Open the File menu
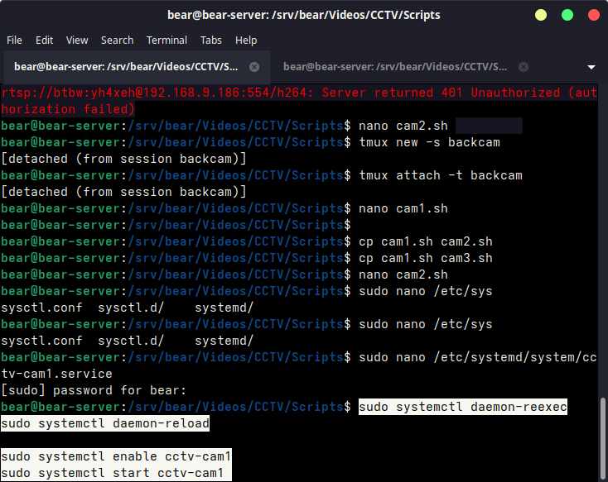 click(x=14, y=41)
